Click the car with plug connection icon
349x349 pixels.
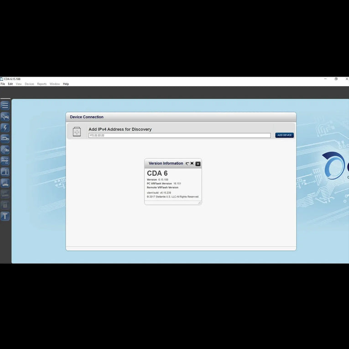tap(5, 139)
